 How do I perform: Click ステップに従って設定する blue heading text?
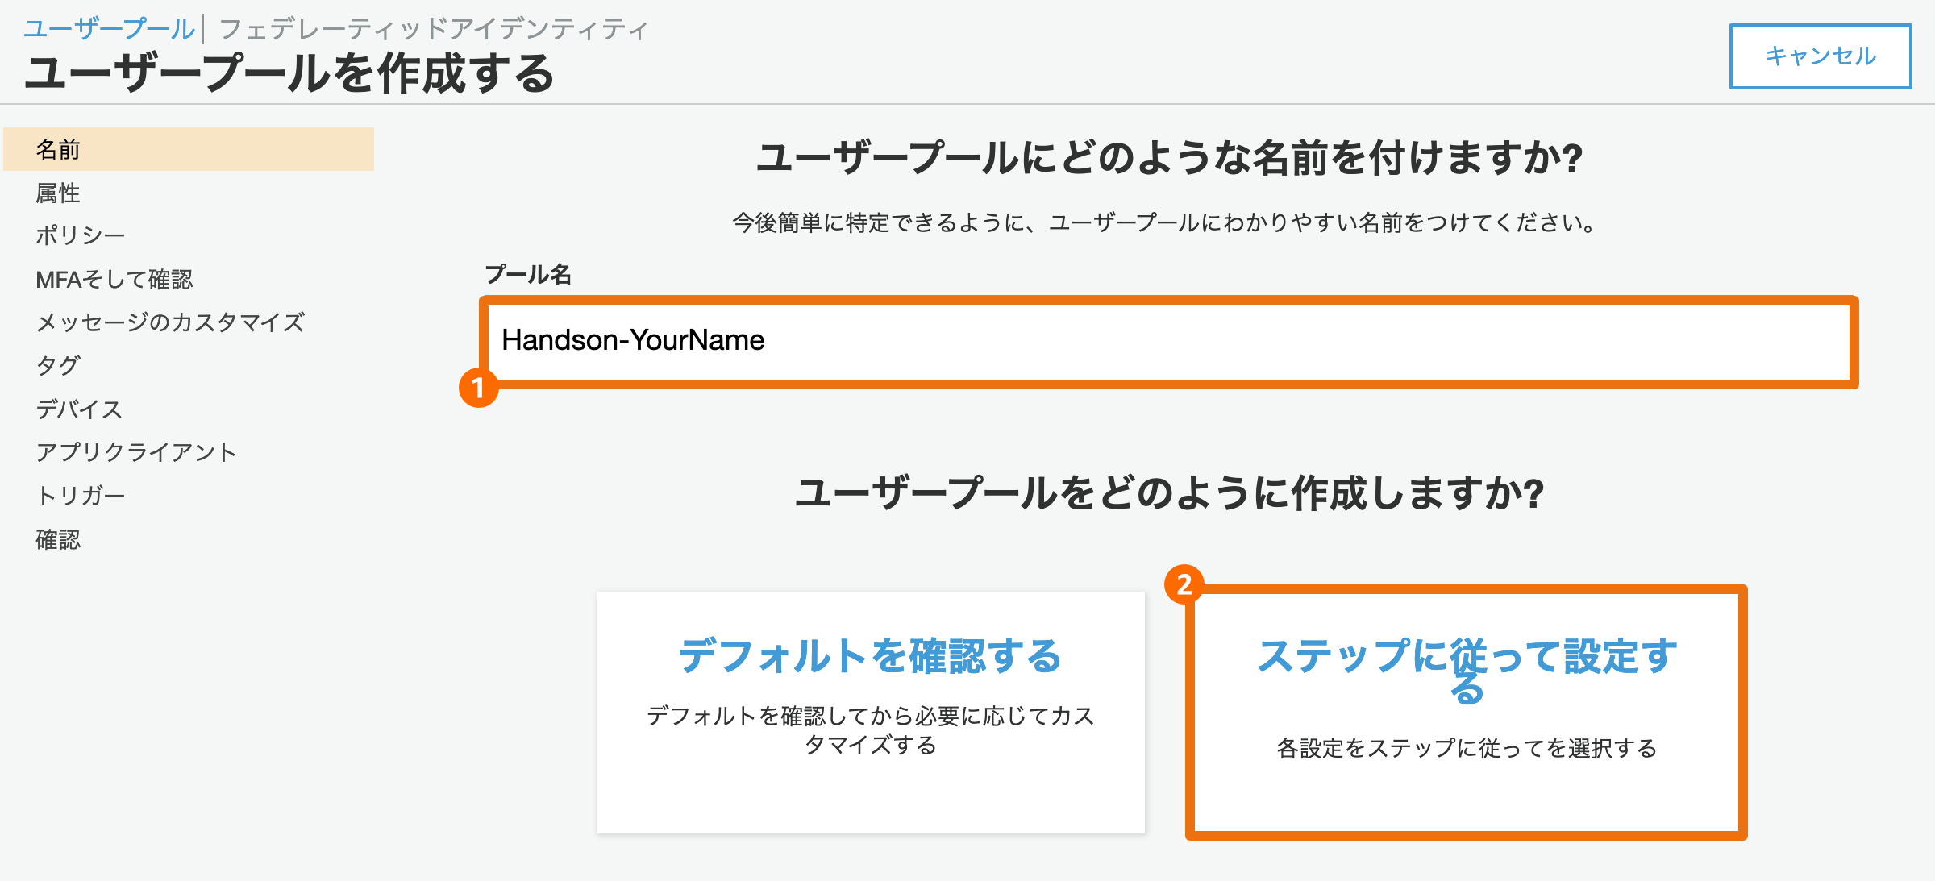pos(1466,657)
